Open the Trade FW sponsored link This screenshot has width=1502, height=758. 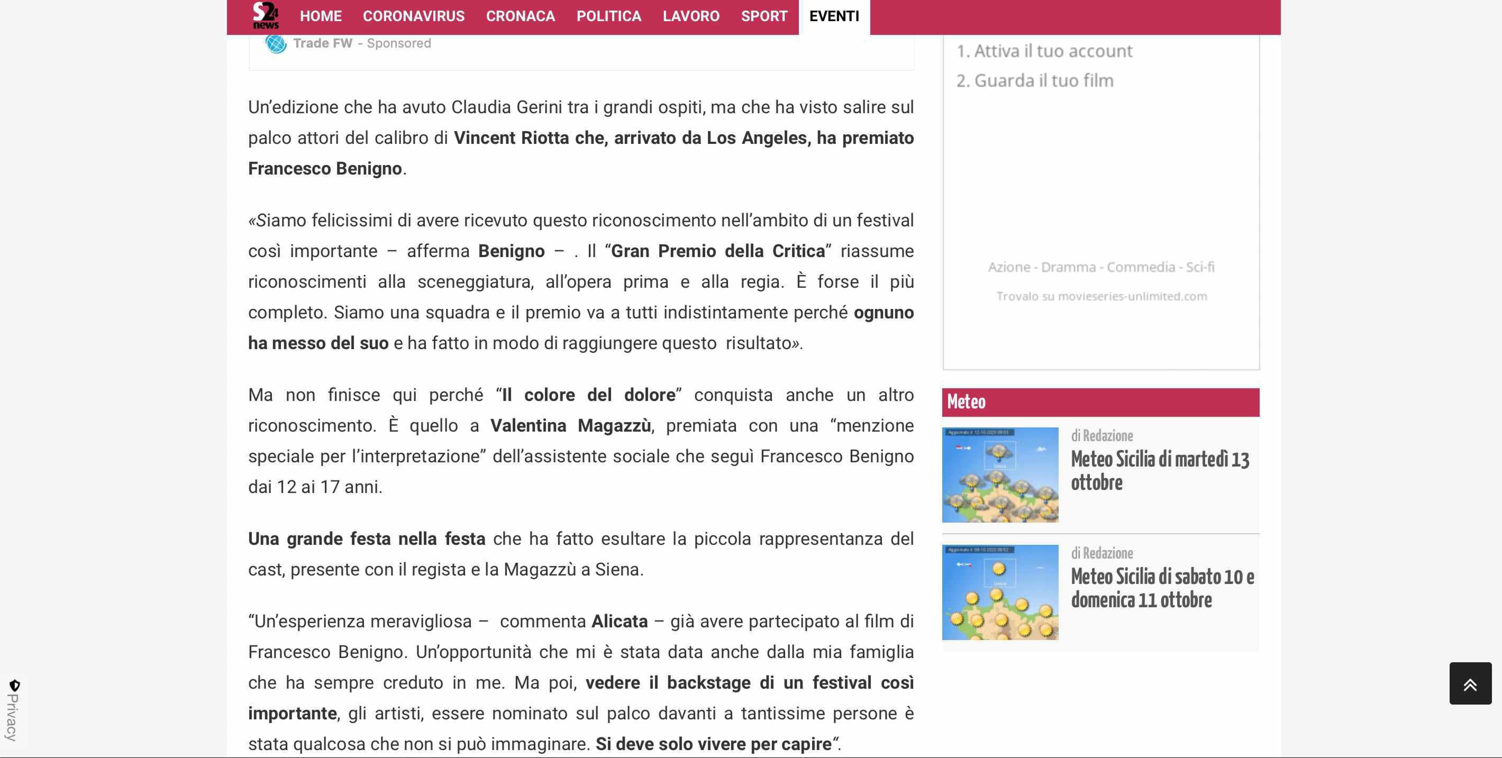pos(322,43)
